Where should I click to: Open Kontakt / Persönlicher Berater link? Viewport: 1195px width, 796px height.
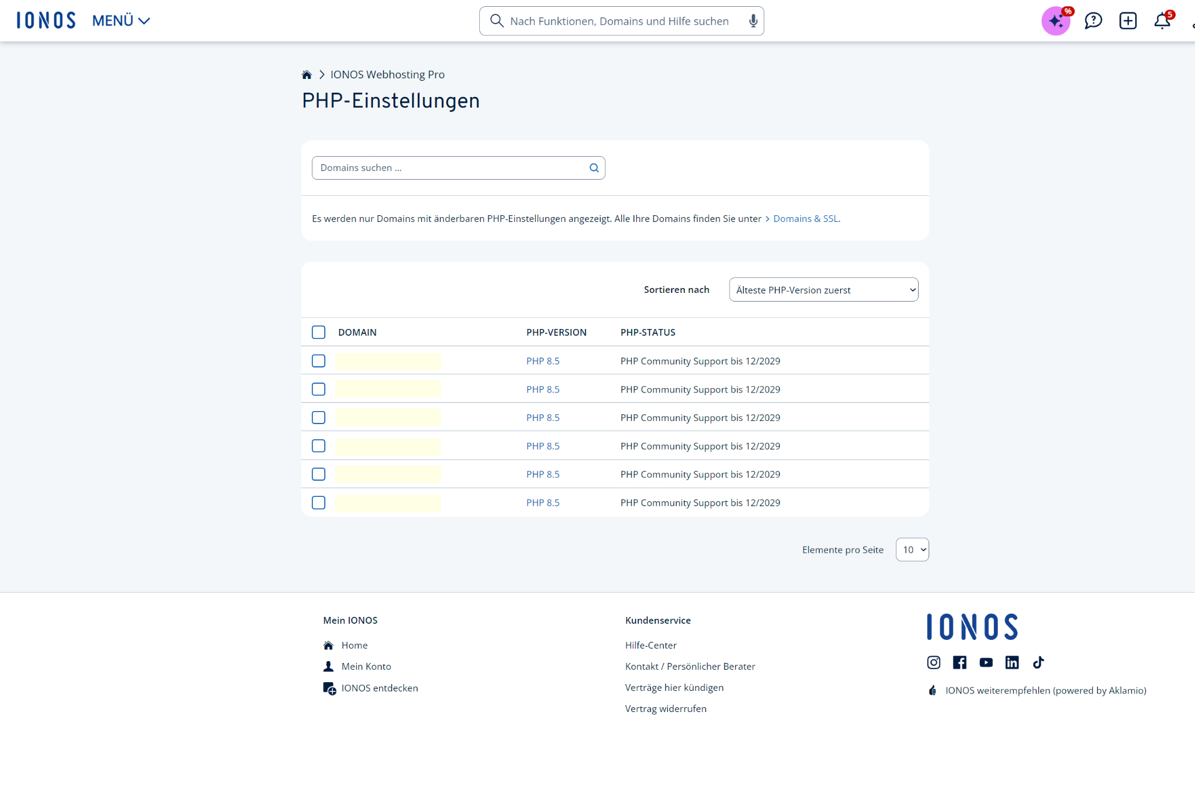pyautogui.click(x=690, y=667)
